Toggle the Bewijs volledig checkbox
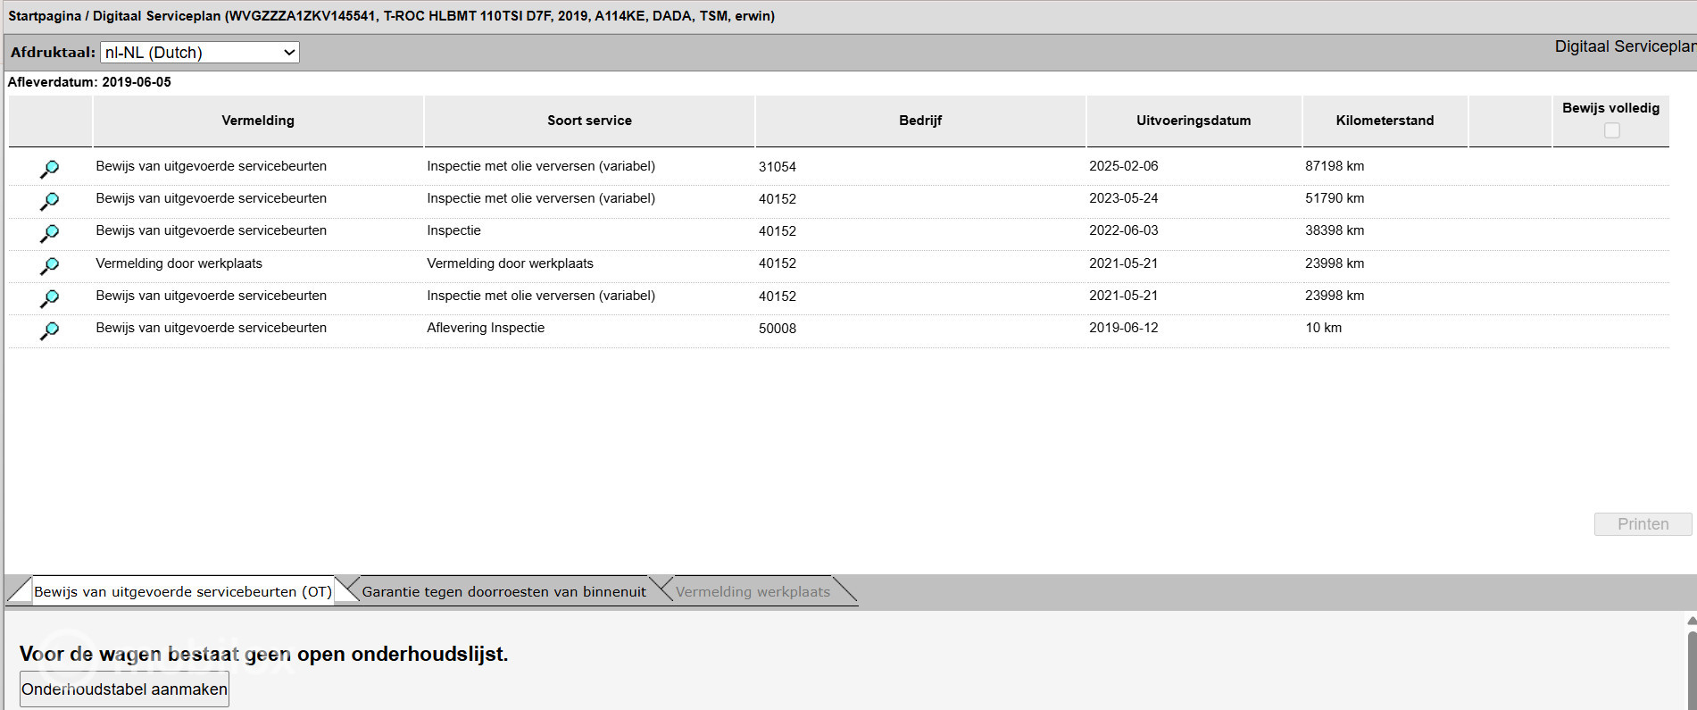 click(x=1611, y=130)
